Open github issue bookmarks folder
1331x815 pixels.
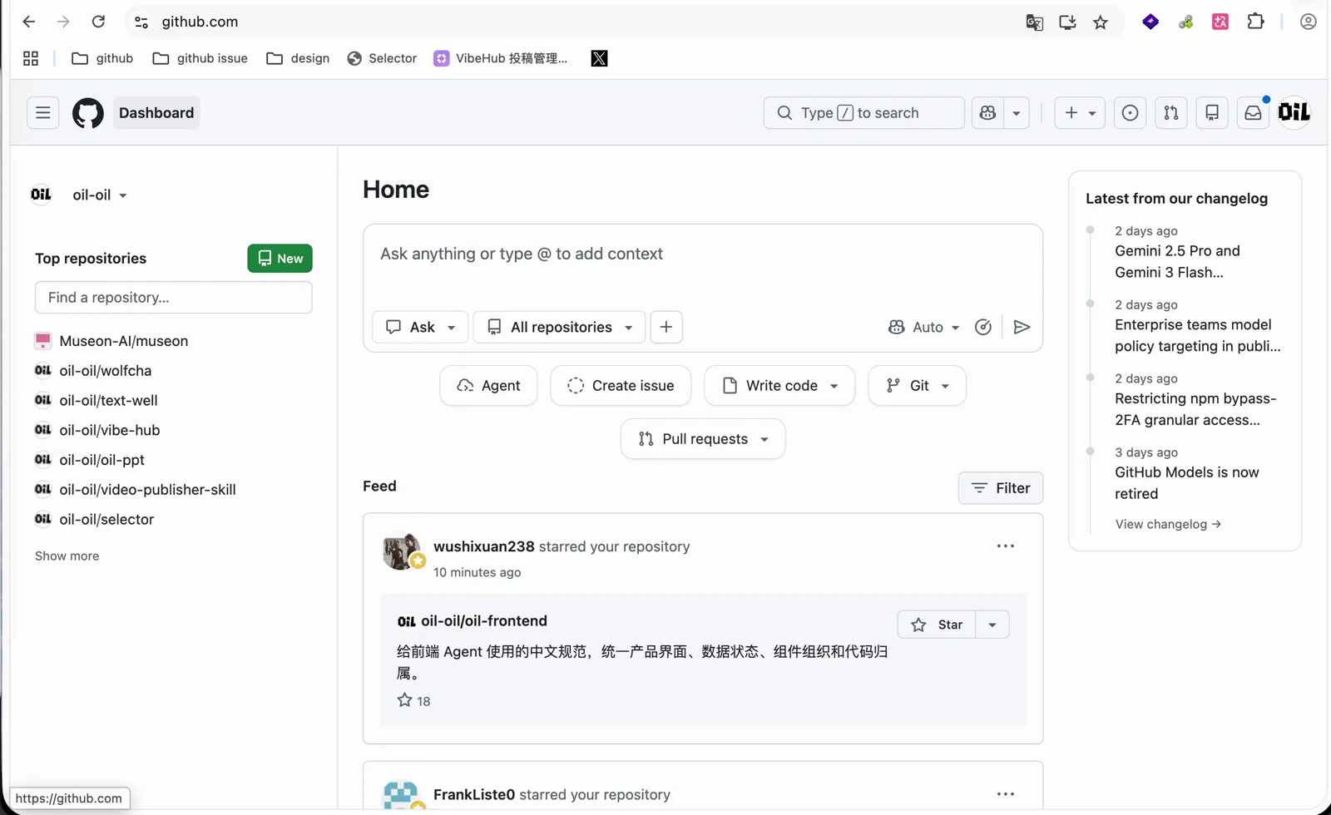click(200, 58)
